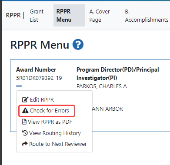Open the B. Accomplishments tab
Viewport: 170px width, 165px height.
[147, 16]
